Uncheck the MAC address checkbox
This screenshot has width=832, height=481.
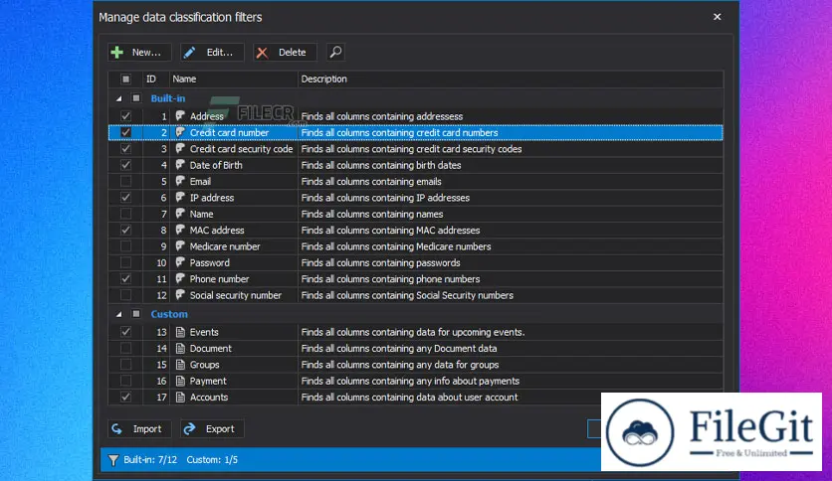(x=125, y=230)
